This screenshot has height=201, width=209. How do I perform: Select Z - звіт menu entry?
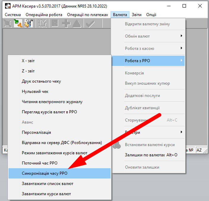pyautogui.click(x=28, y=71)
